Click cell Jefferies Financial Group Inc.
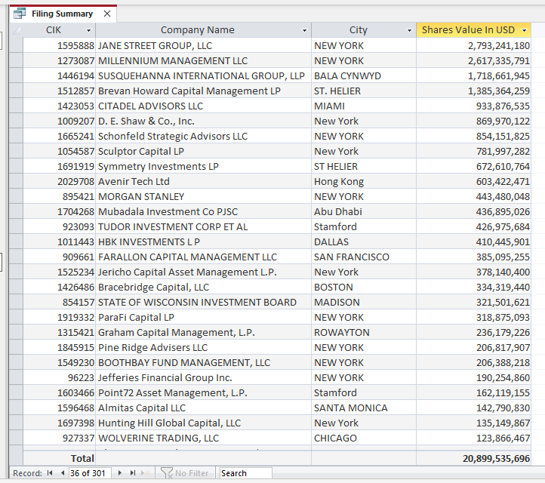The width and height of the screenshot is (545, 483). click(x=203, y=377)
